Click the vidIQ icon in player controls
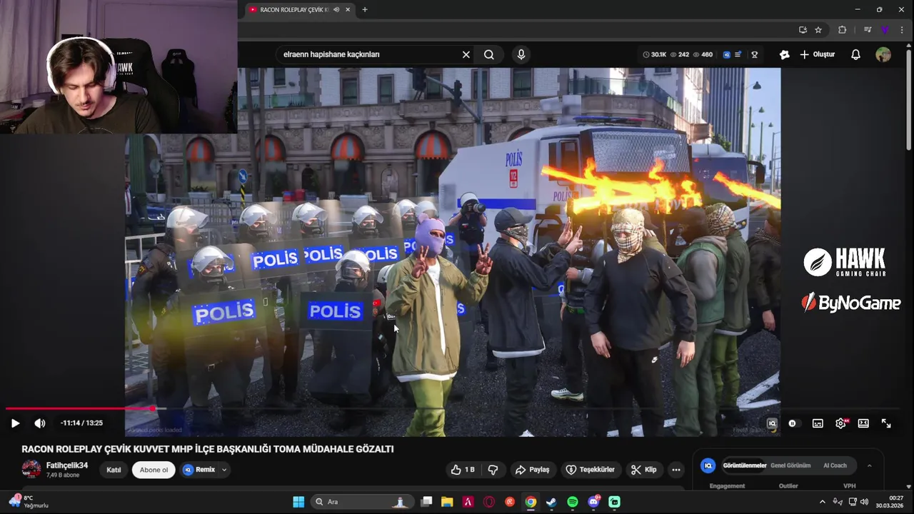 (x=772, y=423)
